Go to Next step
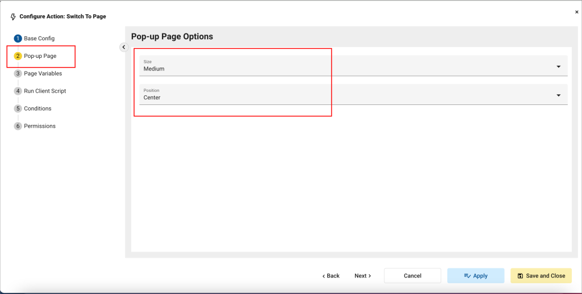 pyautogui.click(x=363, y=276)
